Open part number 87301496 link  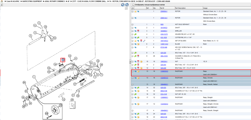pos(164,47)
